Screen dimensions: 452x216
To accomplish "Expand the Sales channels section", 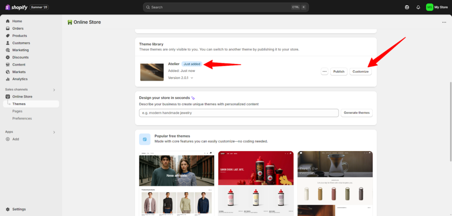I will tap(54, 89).
